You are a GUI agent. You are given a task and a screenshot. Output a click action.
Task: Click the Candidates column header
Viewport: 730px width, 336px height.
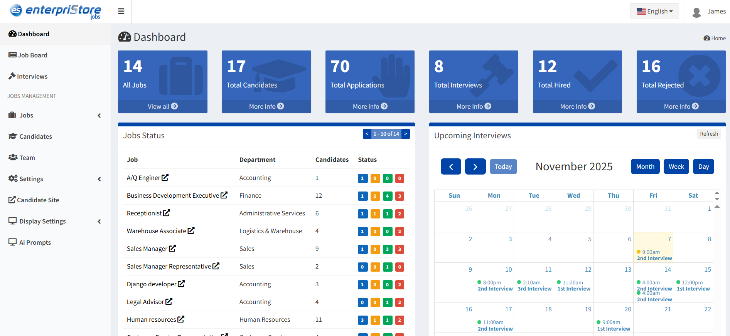coord(332,160)
